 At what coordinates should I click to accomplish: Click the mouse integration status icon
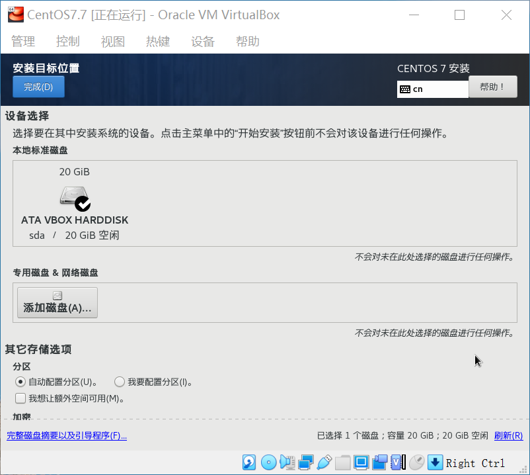[417, 462]
